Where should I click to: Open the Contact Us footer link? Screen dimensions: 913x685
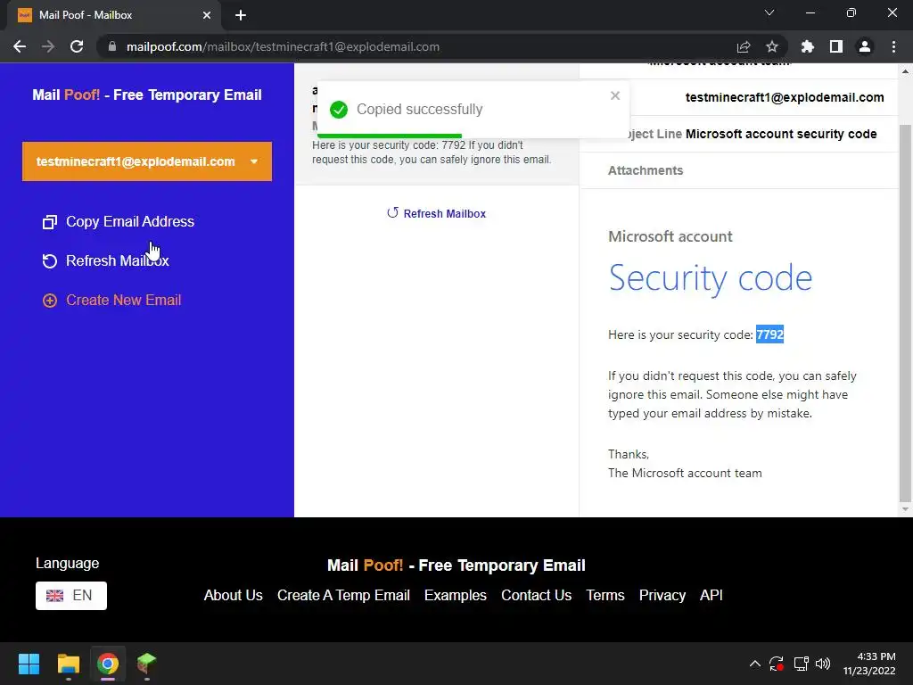tap(536, 595)
